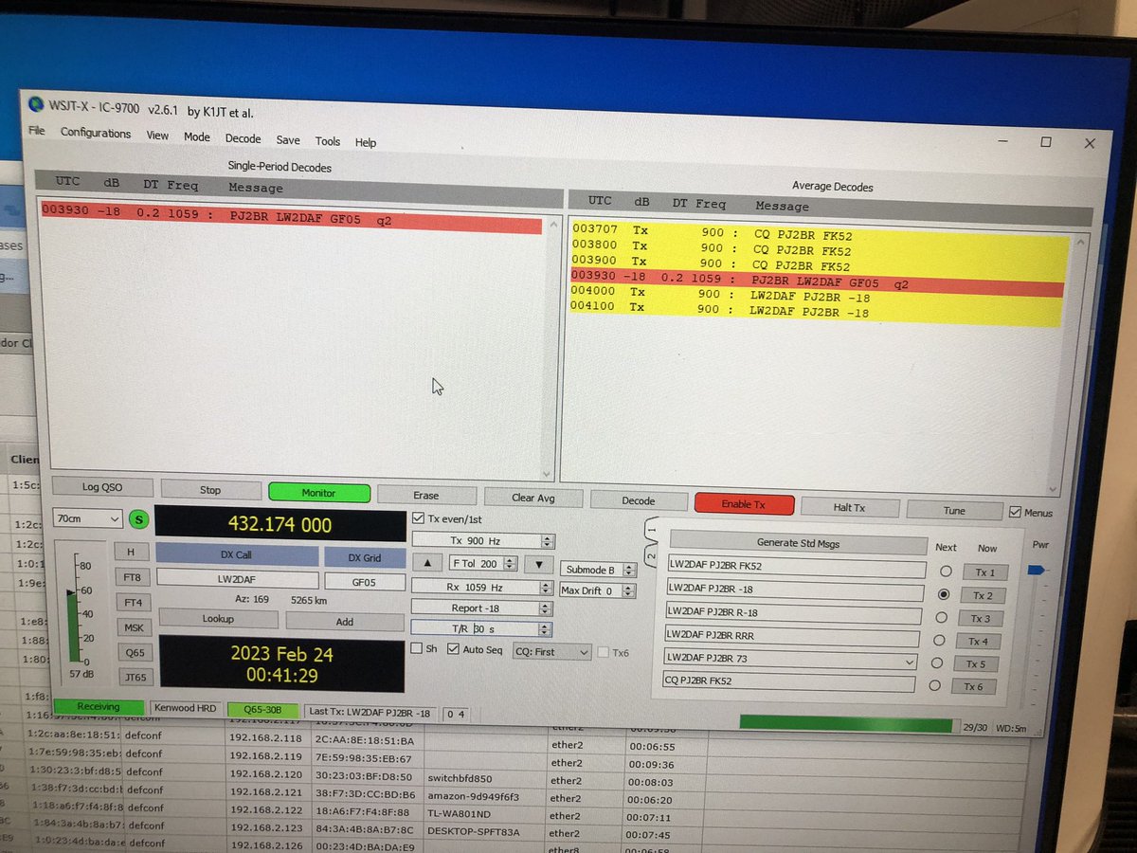Click the Clear Avg button

click(x=532, y=498)
